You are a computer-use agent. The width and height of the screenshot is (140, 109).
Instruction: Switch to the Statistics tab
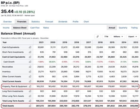35,22
